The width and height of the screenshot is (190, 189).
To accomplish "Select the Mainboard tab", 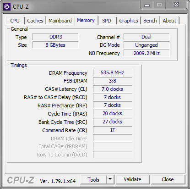I will 60,21.
